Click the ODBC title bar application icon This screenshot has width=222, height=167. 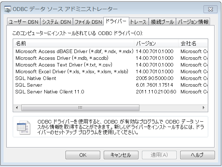(x=7, y=9)
